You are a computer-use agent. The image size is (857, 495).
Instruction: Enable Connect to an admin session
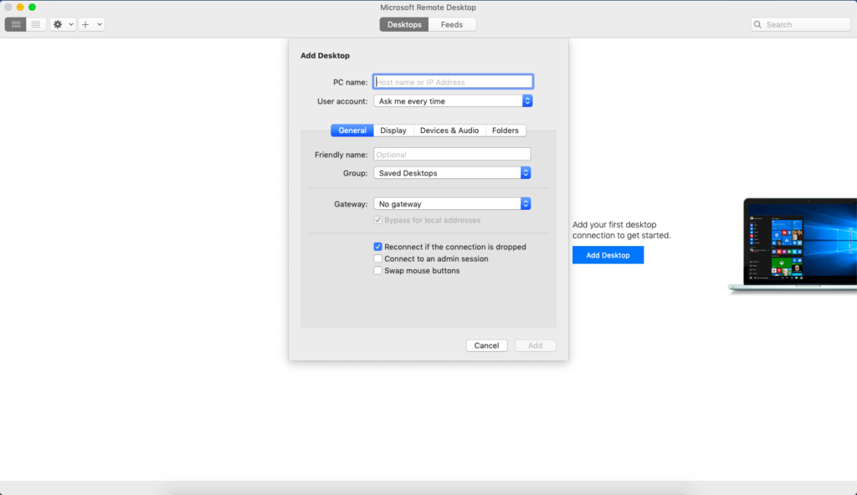[377, 258]
